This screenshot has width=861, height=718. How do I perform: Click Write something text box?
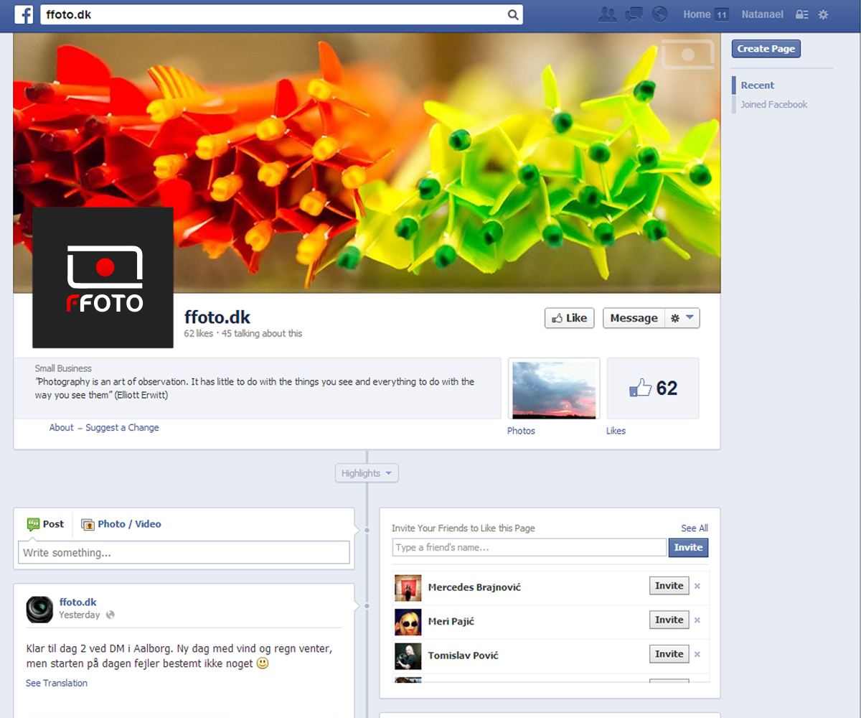(184, 553)
